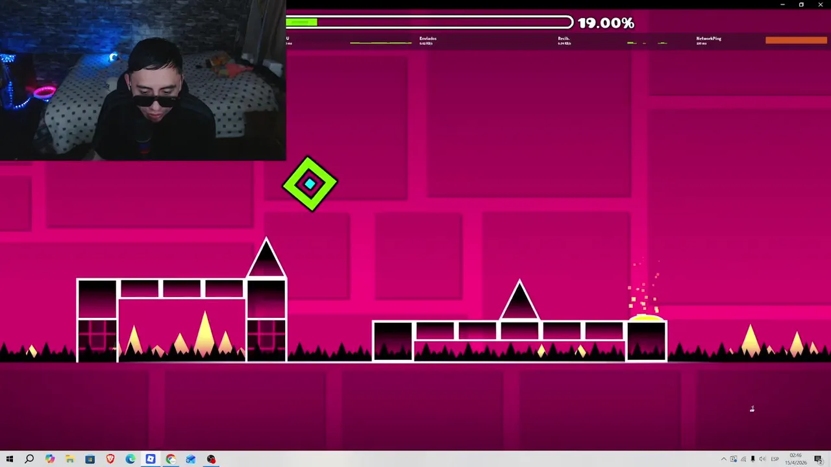The width and height of the screenshot is (831, 467).
Task: Click the Enviados network stat label
Action: pyautogui.click(x=428, y=38)
